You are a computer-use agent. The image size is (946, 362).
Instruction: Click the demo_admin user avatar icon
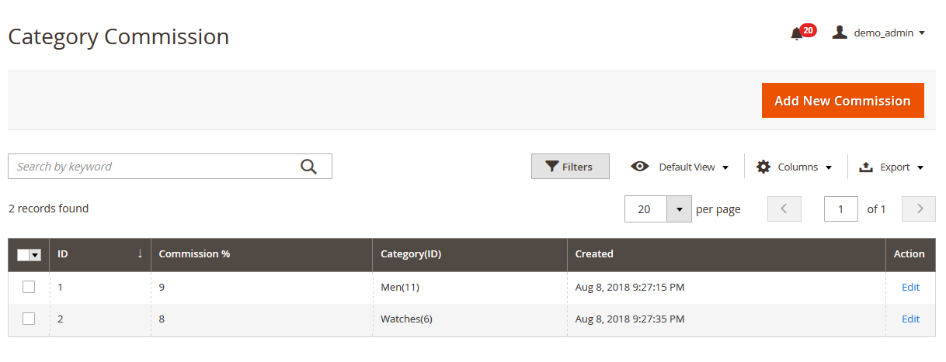pyautogui.click(x=840, y=33)
